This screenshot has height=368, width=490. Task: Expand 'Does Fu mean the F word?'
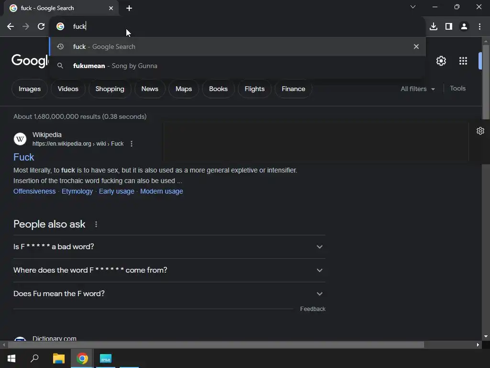(169, 294)
